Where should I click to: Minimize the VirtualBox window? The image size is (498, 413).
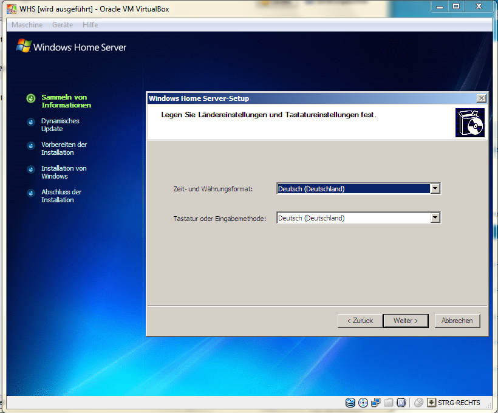(440, 7)
